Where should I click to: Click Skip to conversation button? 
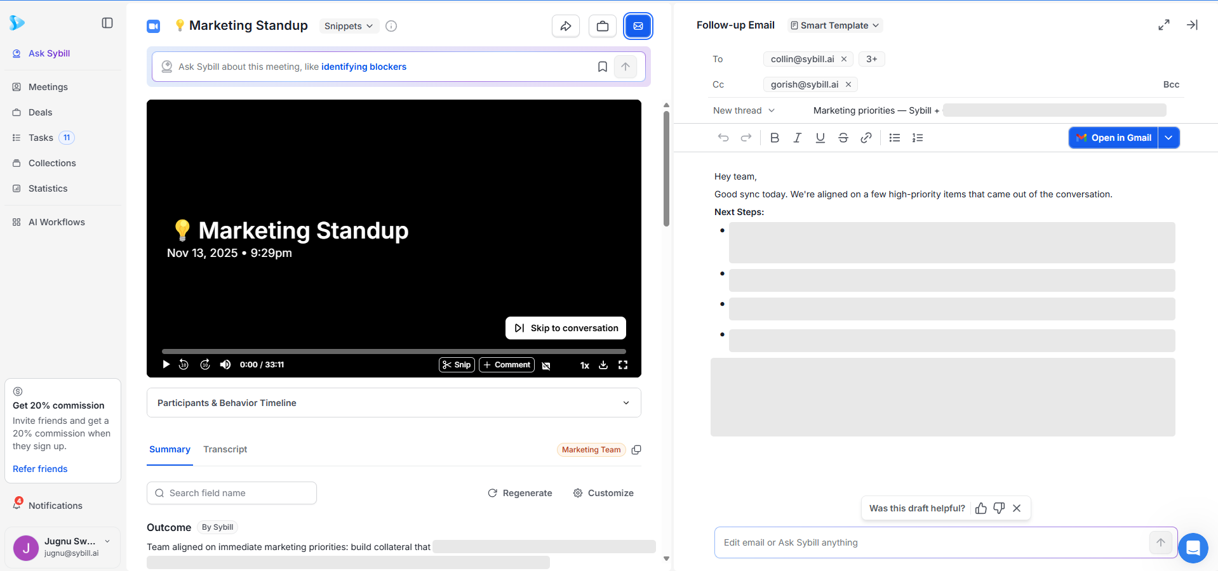[x=566, y=328]
